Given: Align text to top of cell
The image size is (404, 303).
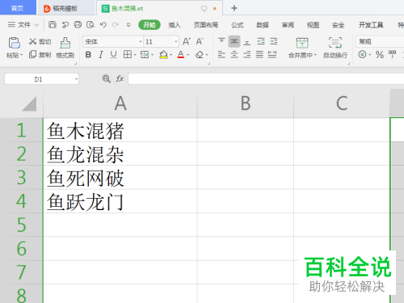Looking at the screenshot, I should [x=221, y=41].
